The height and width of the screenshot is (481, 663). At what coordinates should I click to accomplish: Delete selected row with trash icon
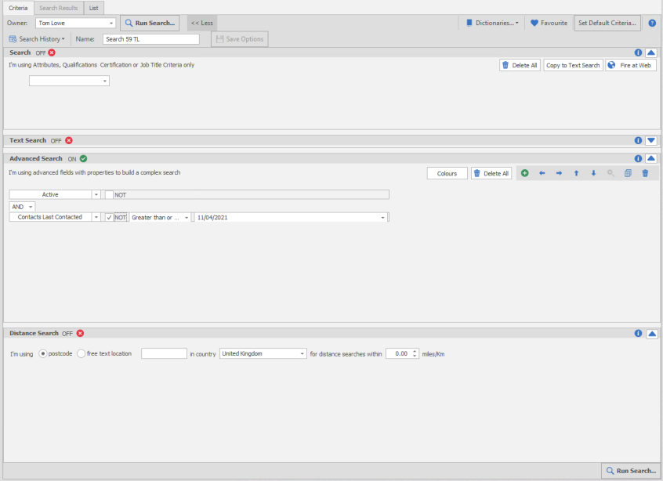(645, 173)
